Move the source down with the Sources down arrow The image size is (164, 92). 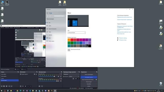30,86
